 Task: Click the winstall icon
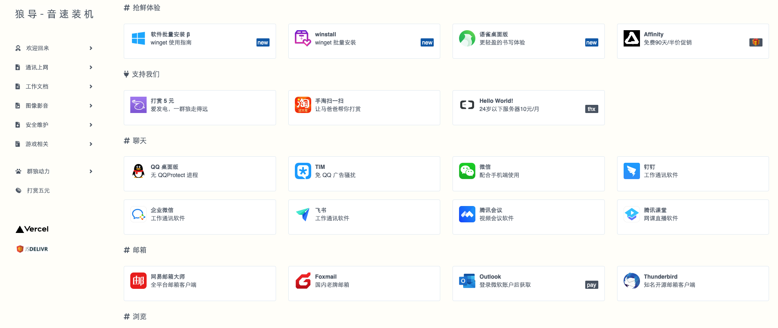click(303, 38)
